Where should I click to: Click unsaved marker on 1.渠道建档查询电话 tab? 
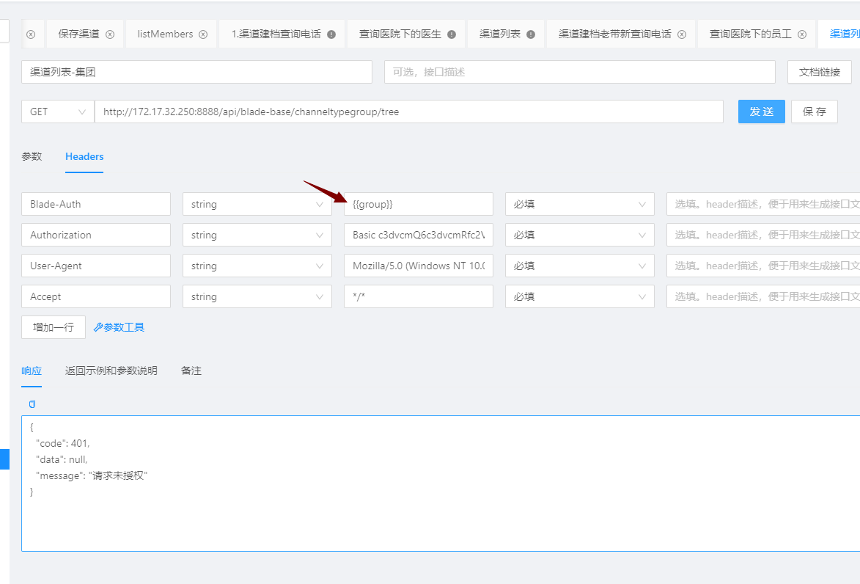click(x=331, y=34)
